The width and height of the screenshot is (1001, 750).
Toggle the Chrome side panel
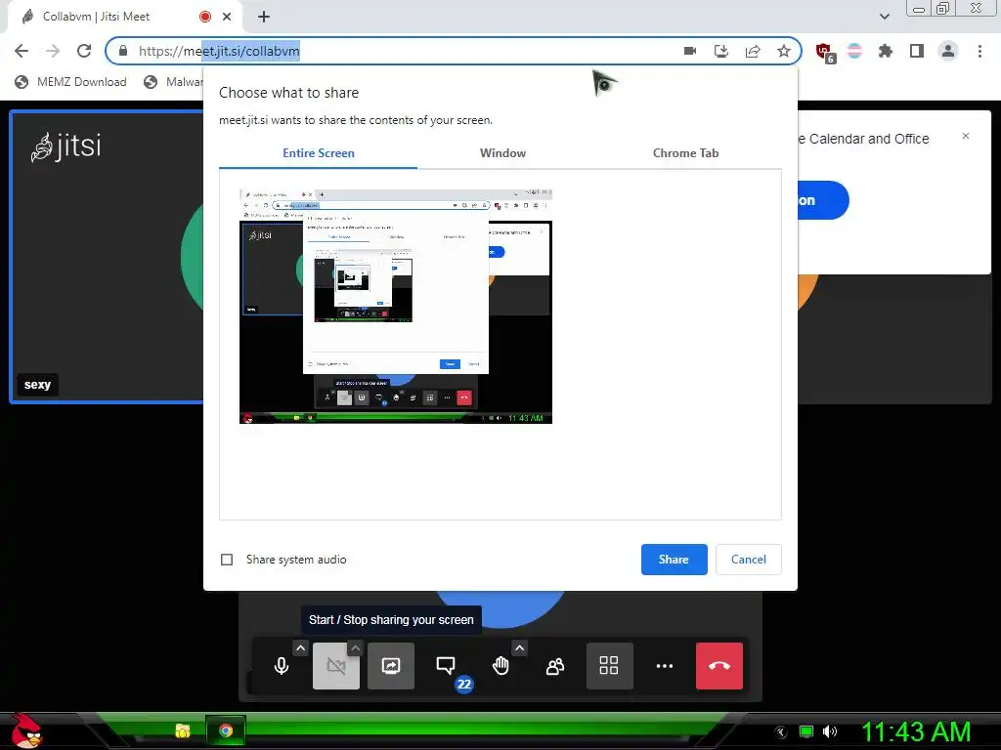point(917,51)
